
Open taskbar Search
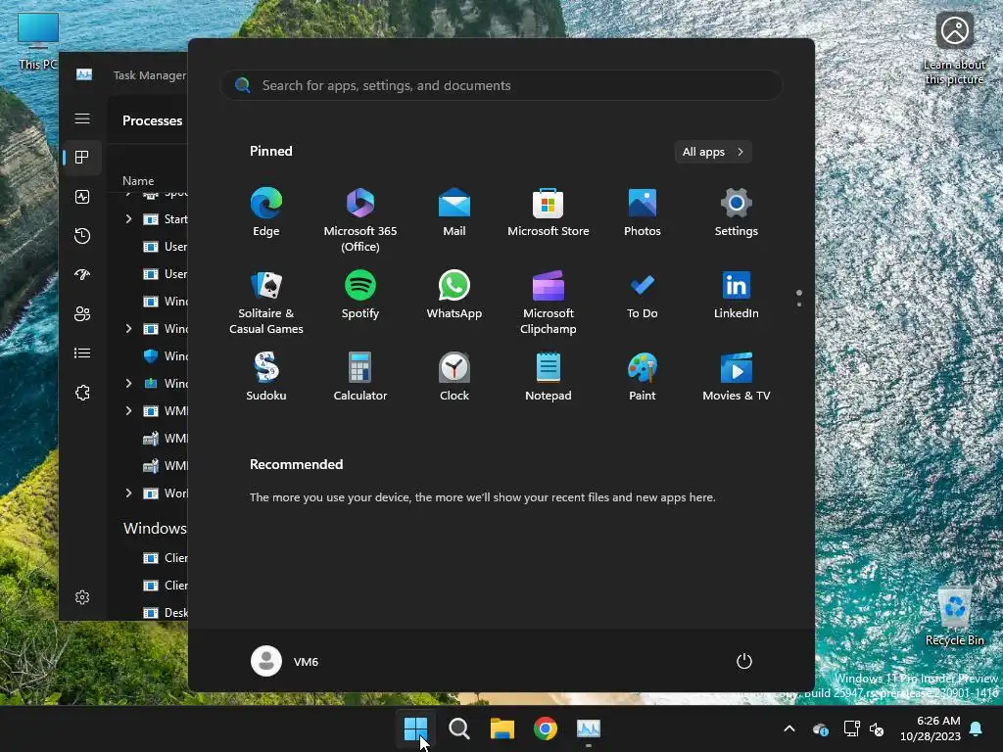(x=458, y=728)
